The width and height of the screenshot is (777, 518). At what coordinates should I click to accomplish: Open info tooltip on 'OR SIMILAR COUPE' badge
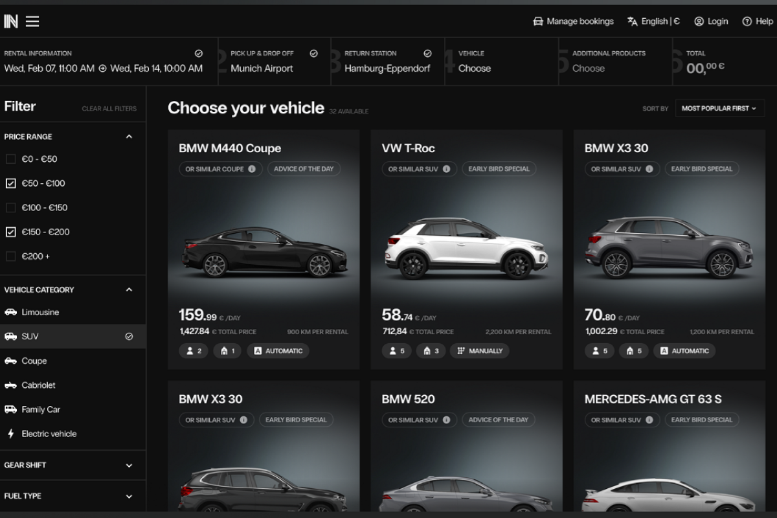[253, 168]
